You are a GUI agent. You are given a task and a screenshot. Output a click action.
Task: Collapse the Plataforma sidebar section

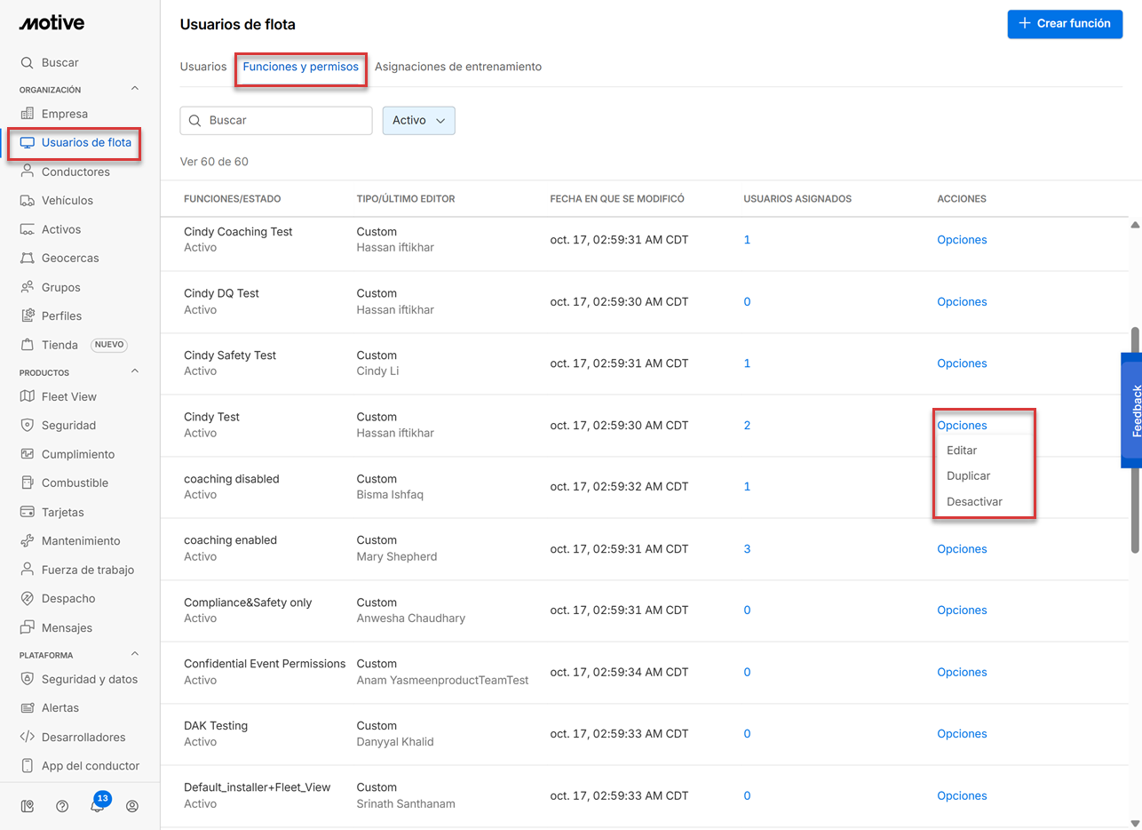click(135, 654)
